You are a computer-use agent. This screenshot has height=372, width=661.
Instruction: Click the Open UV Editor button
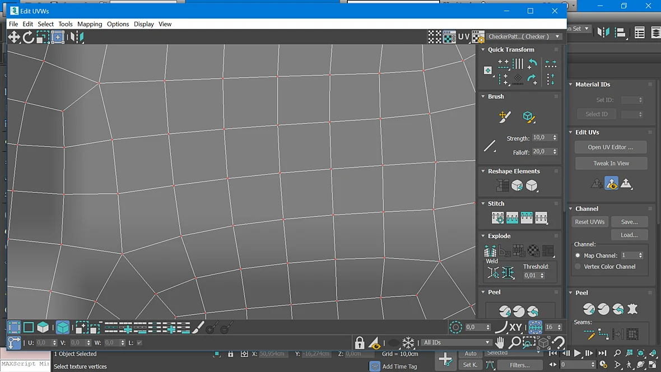[x=611, y=147]
